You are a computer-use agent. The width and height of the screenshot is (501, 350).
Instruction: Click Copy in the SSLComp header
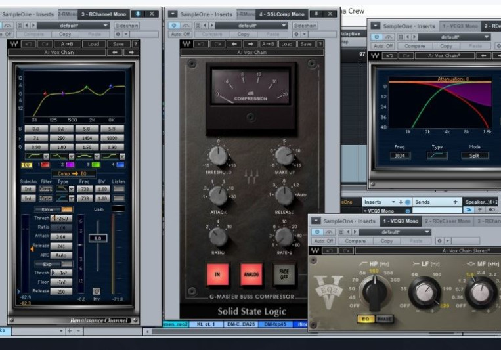[x=243, y=34]
